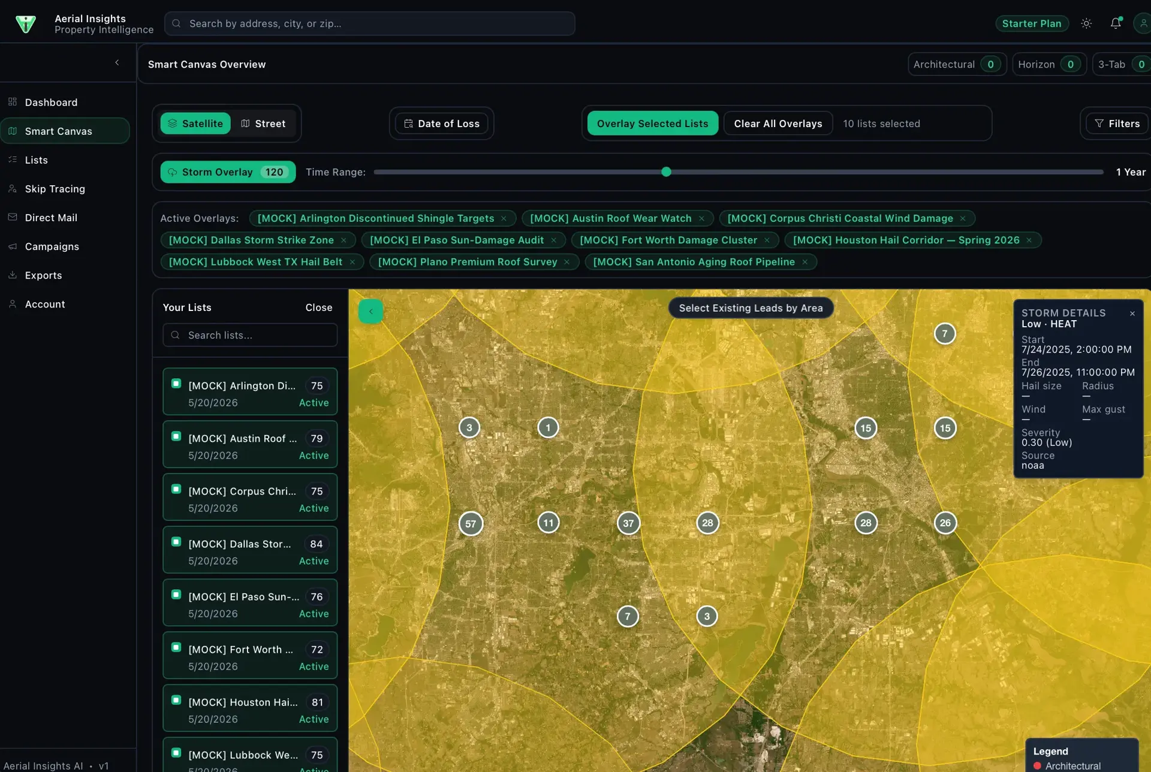
Task: Remove Houston Hail Corridor overlay chip
Action: click(x=1029, y=240)
